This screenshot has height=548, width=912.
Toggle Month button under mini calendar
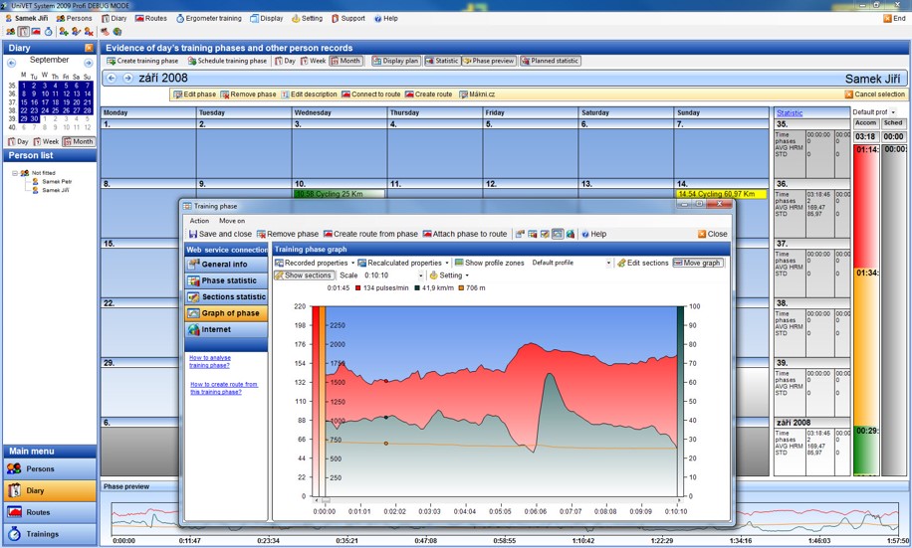79,141
